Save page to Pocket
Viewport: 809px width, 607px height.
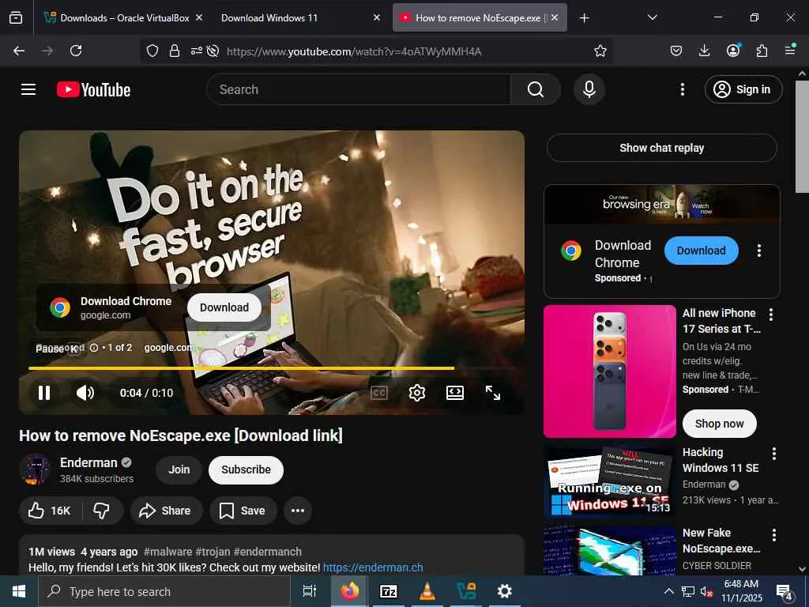(676, 51)
